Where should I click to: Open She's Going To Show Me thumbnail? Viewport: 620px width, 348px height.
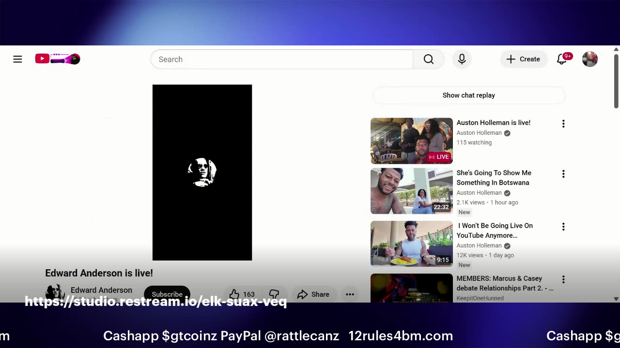(412, 191)
